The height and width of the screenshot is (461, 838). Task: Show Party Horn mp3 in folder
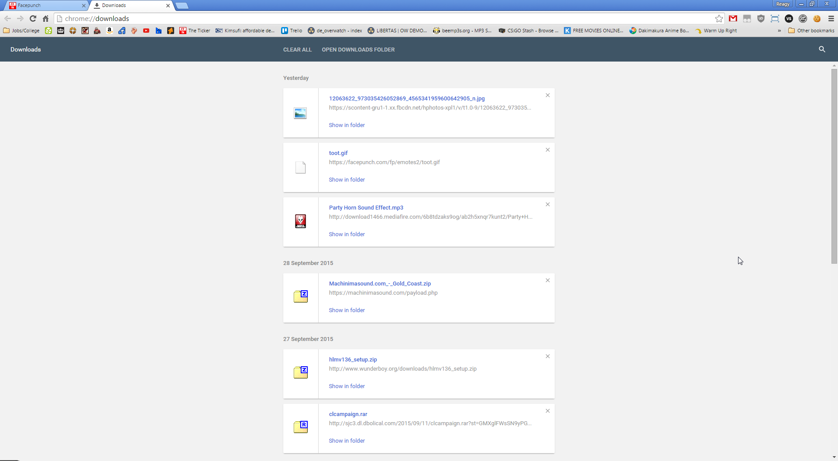(x=347, y=234)
